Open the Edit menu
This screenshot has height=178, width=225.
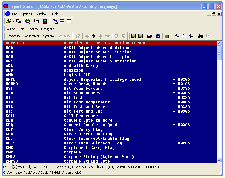coord(21,29)
